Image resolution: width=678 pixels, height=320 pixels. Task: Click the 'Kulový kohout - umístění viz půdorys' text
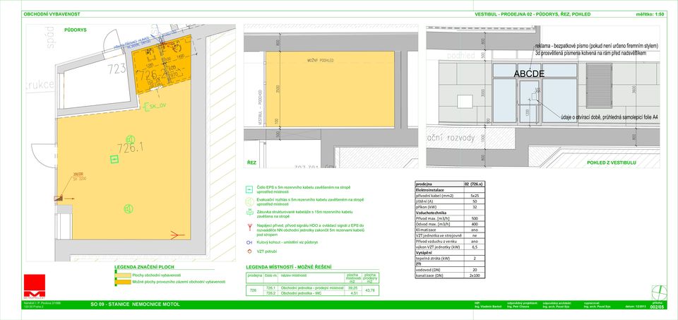coord(287,242)
